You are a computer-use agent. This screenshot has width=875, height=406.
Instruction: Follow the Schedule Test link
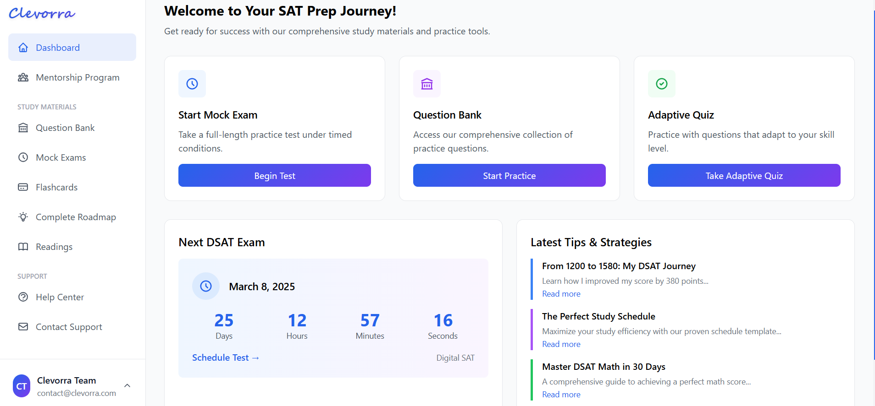point(226,357)
